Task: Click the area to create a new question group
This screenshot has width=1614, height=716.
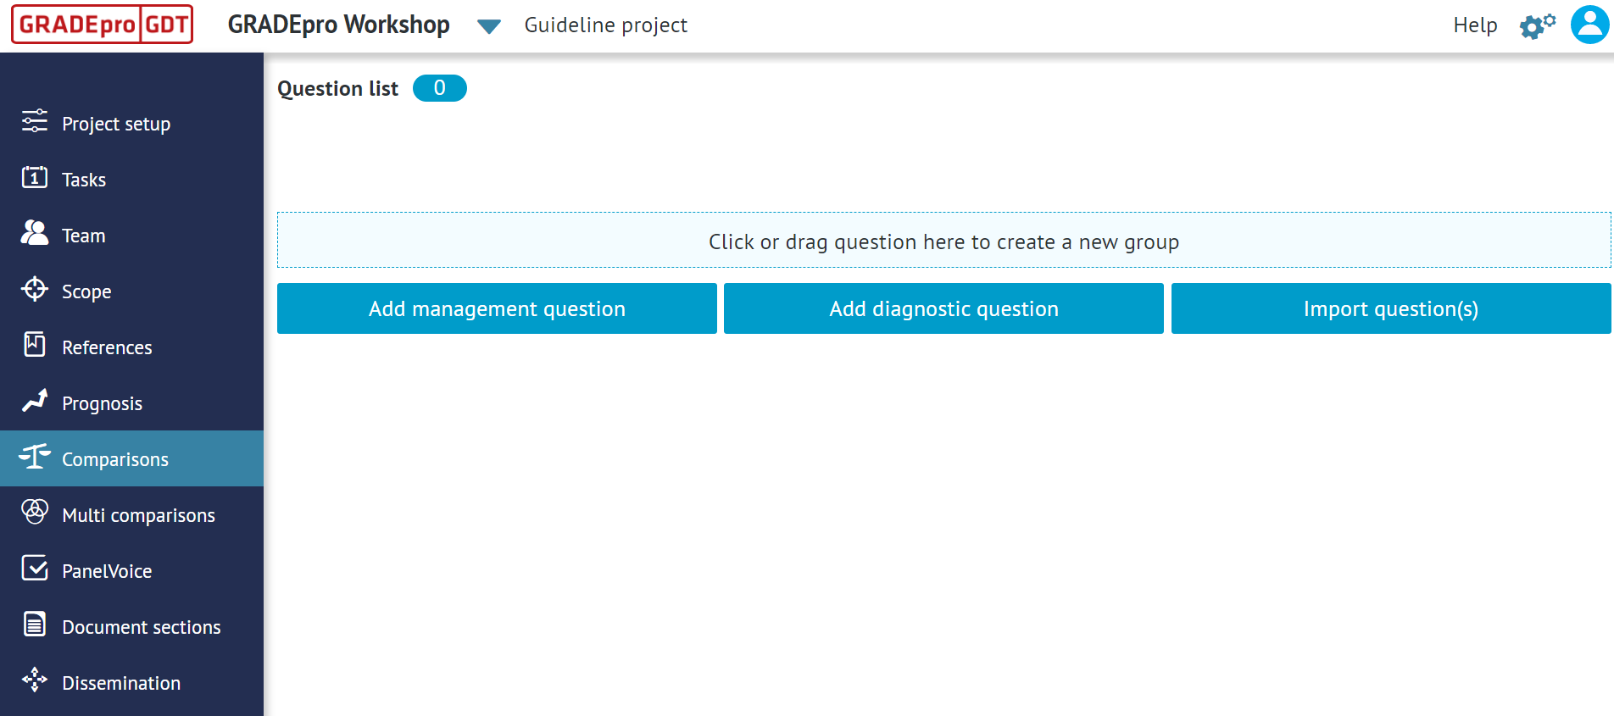Action: coord(943,241)
